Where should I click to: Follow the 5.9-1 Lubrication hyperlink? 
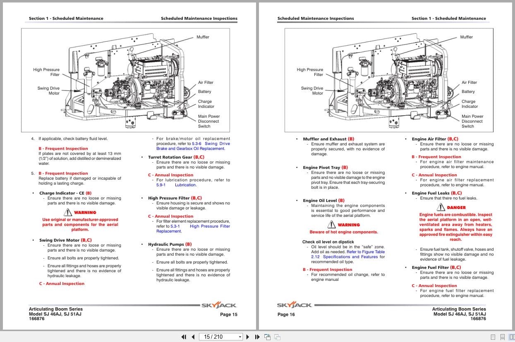(x=185, y=185)
